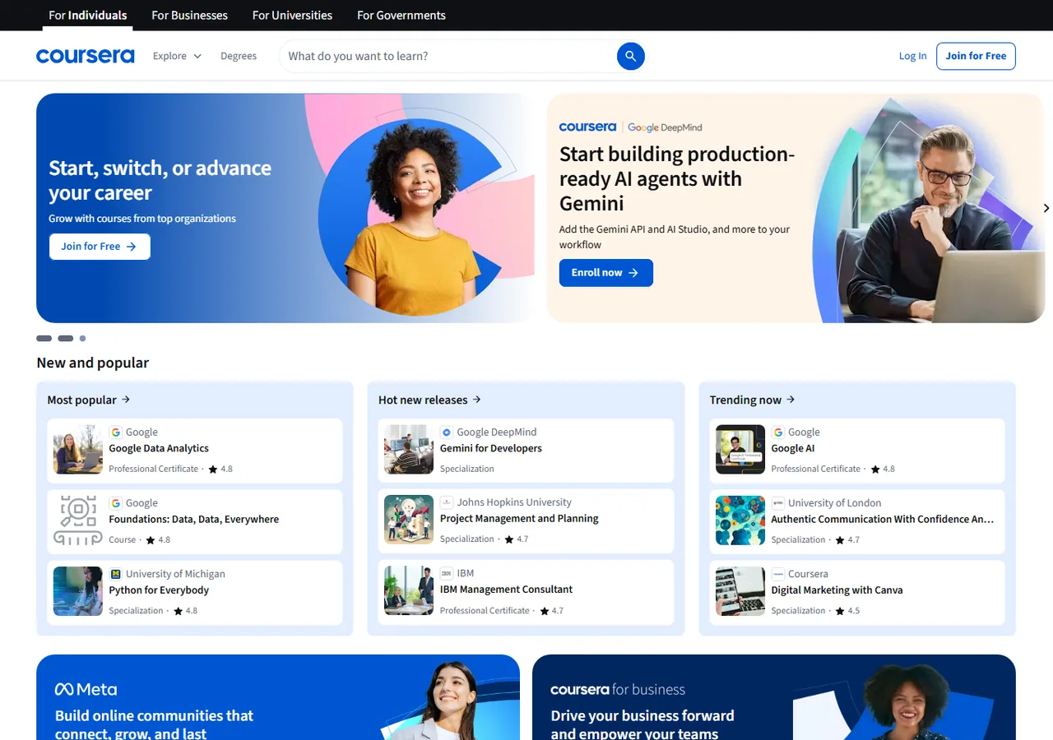Open the Project Management and Planning title
1053x740 pixels.
tap(519, 519)
